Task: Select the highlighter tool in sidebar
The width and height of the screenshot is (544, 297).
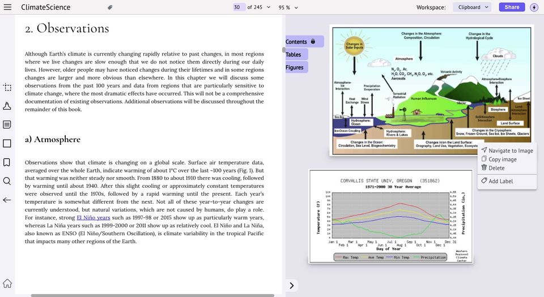Action: click(7, 106)
